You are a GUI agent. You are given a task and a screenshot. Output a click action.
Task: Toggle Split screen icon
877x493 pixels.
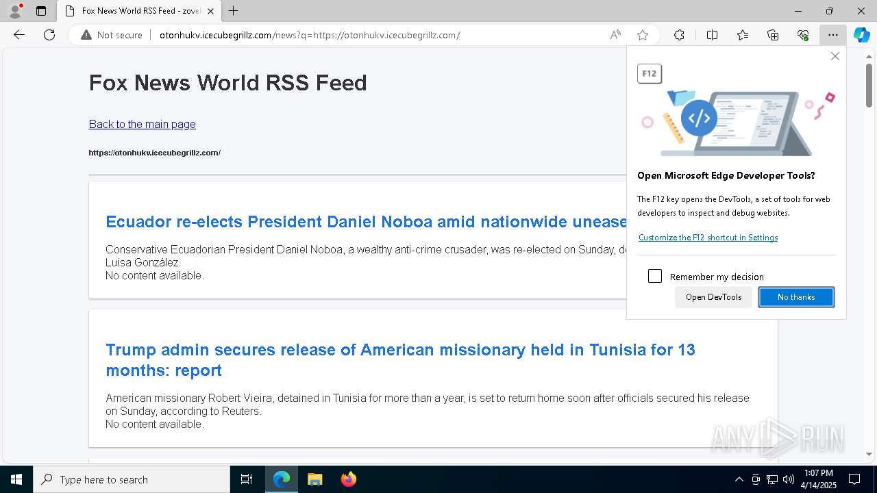point(712,35)
